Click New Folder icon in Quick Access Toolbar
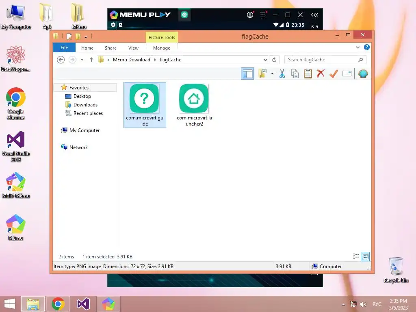 coord(78,36)
